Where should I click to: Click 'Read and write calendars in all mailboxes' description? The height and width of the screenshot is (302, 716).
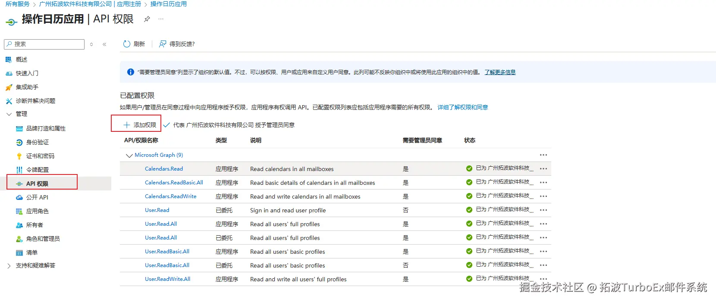[305, 196]
